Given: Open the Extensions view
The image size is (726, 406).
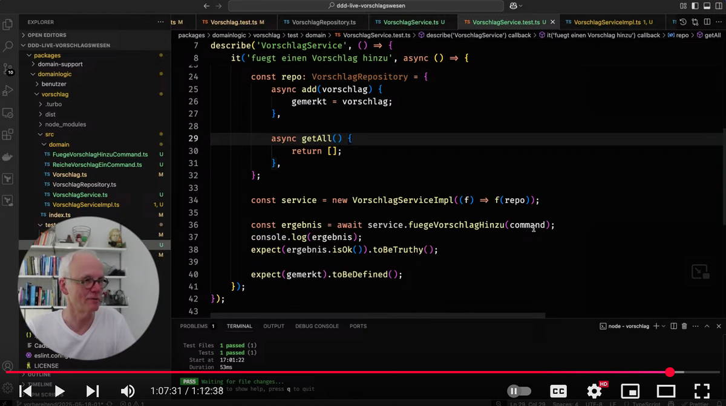Looking at the screenshot, I should point(8,135).
